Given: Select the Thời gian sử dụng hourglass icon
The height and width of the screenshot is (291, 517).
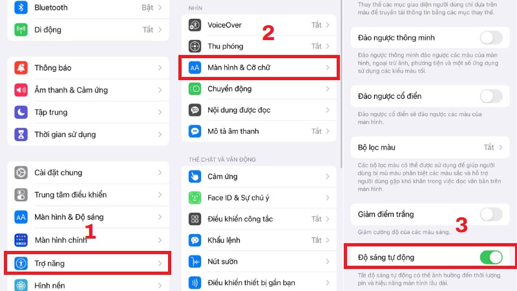Looking at the screenshot, I should coord(21,135).
